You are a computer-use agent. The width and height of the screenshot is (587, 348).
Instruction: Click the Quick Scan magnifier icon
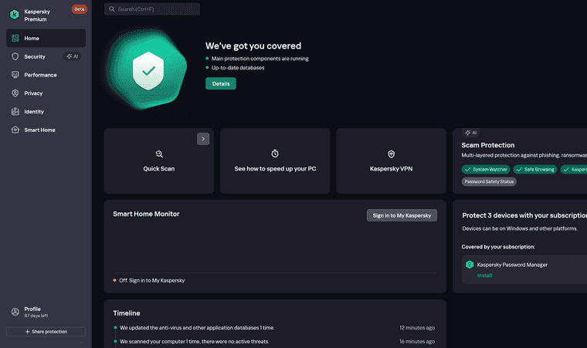159,154
